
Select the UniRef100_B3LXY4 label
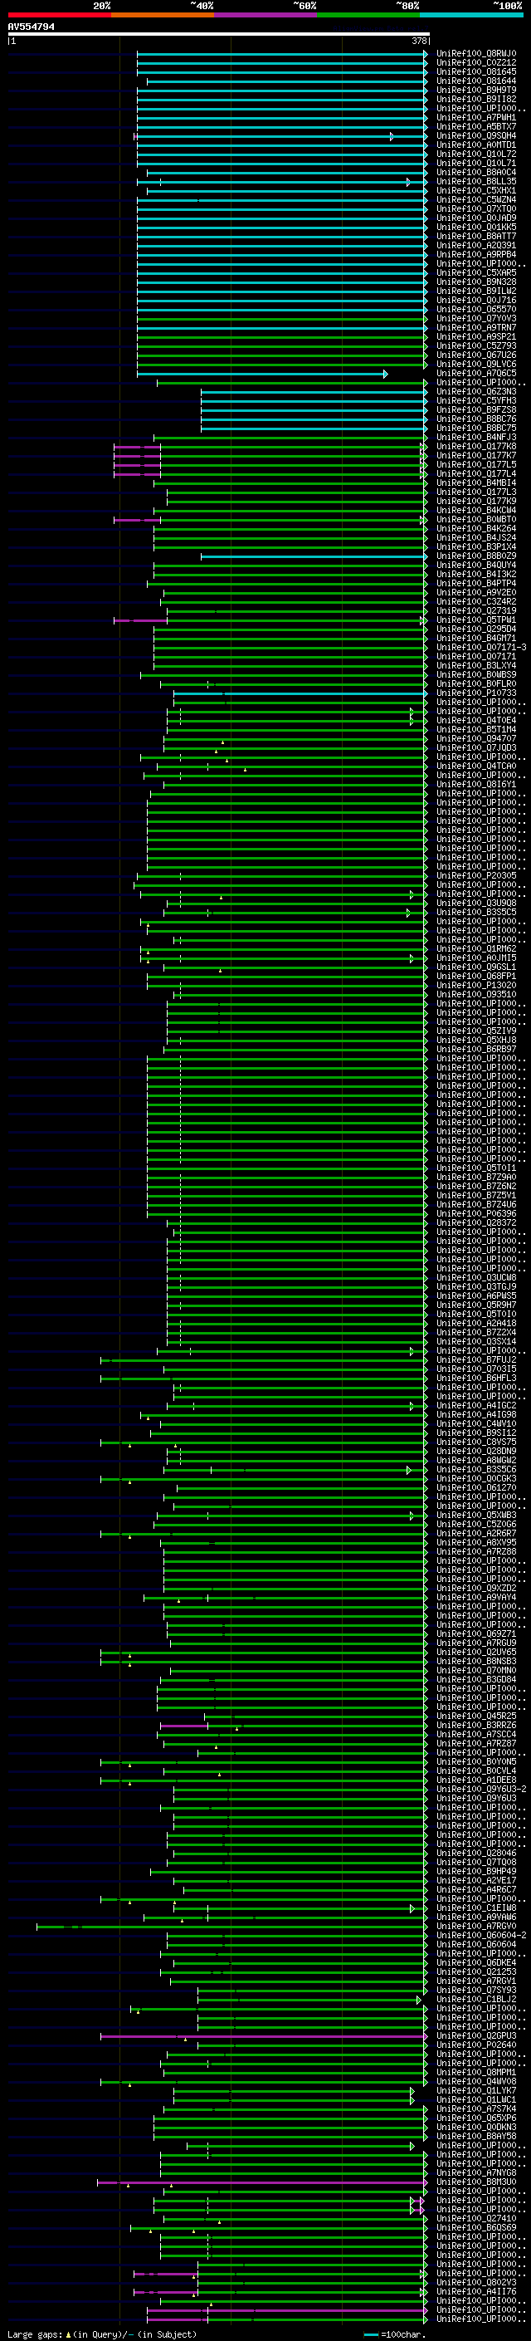tap(475, 665)
